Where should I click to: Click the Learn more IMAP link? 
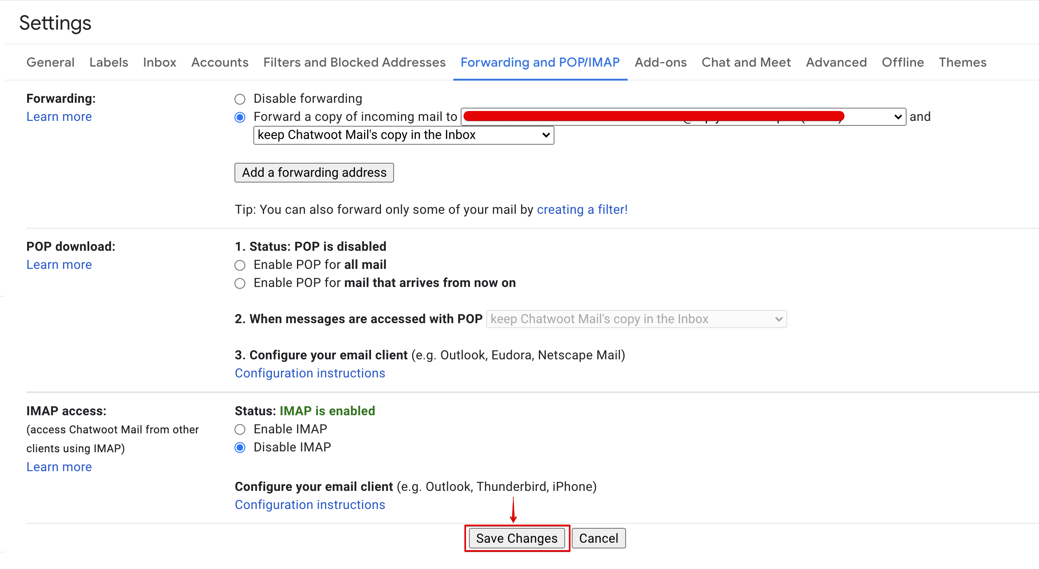tap(58, 467)
